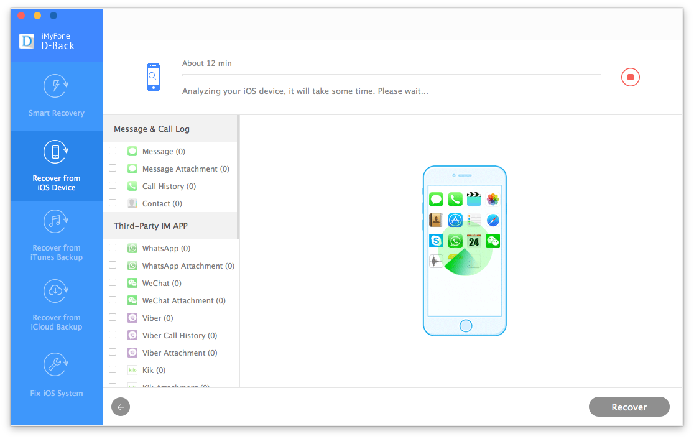Click the Viber Attachment icon

click(x=132, y=353)
